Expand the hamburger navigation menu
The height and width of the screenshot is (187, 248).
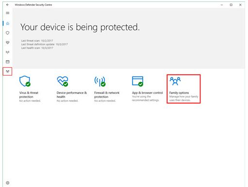[x=7, y=13]
